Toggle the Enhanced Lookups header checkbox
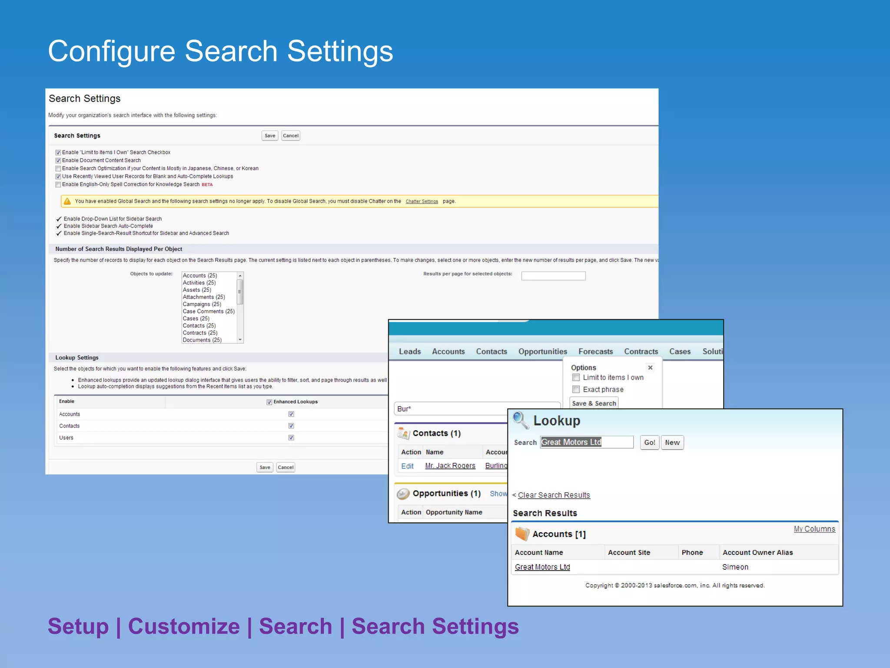This screenshot has height=668, width=890. [269, 402]
